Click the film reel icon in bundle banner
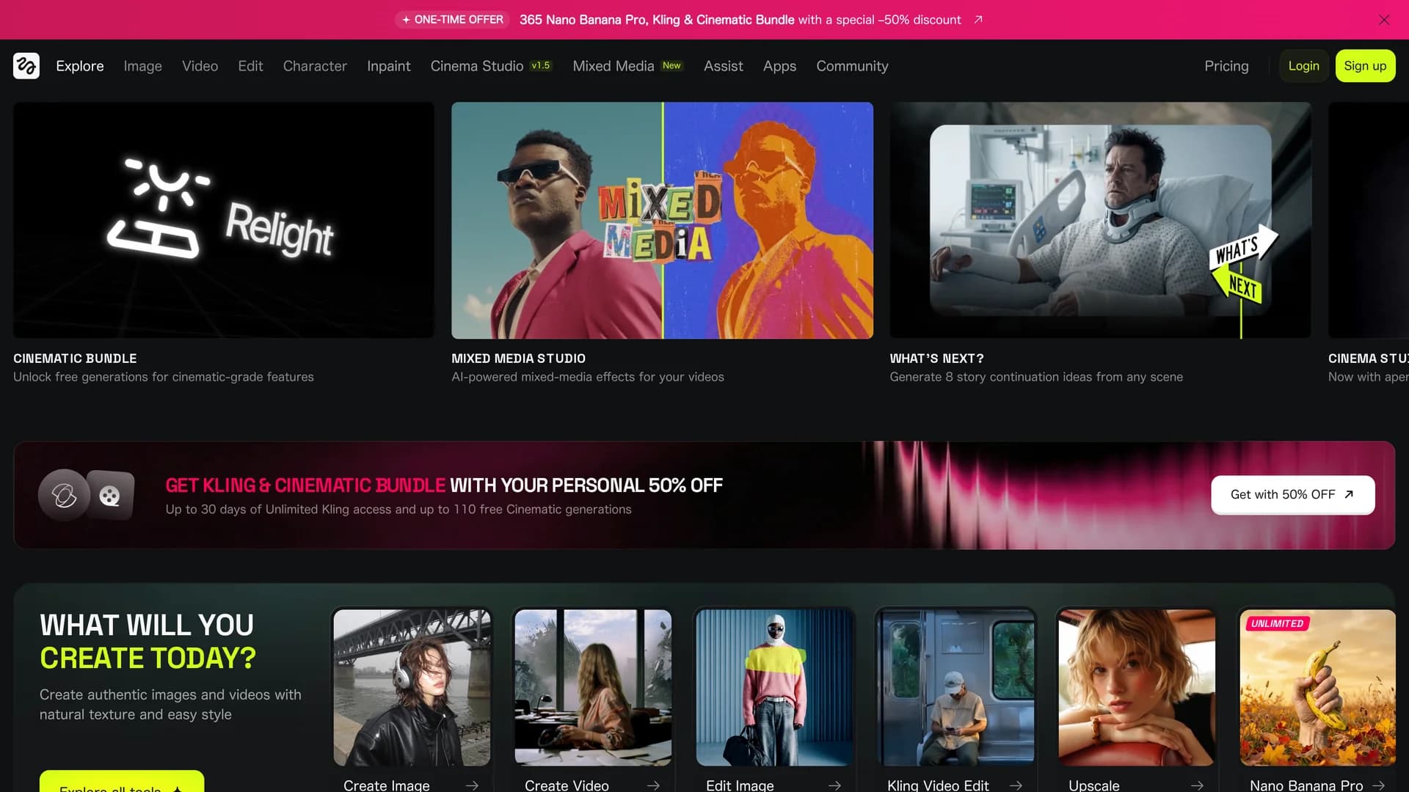 coord(111,496)
